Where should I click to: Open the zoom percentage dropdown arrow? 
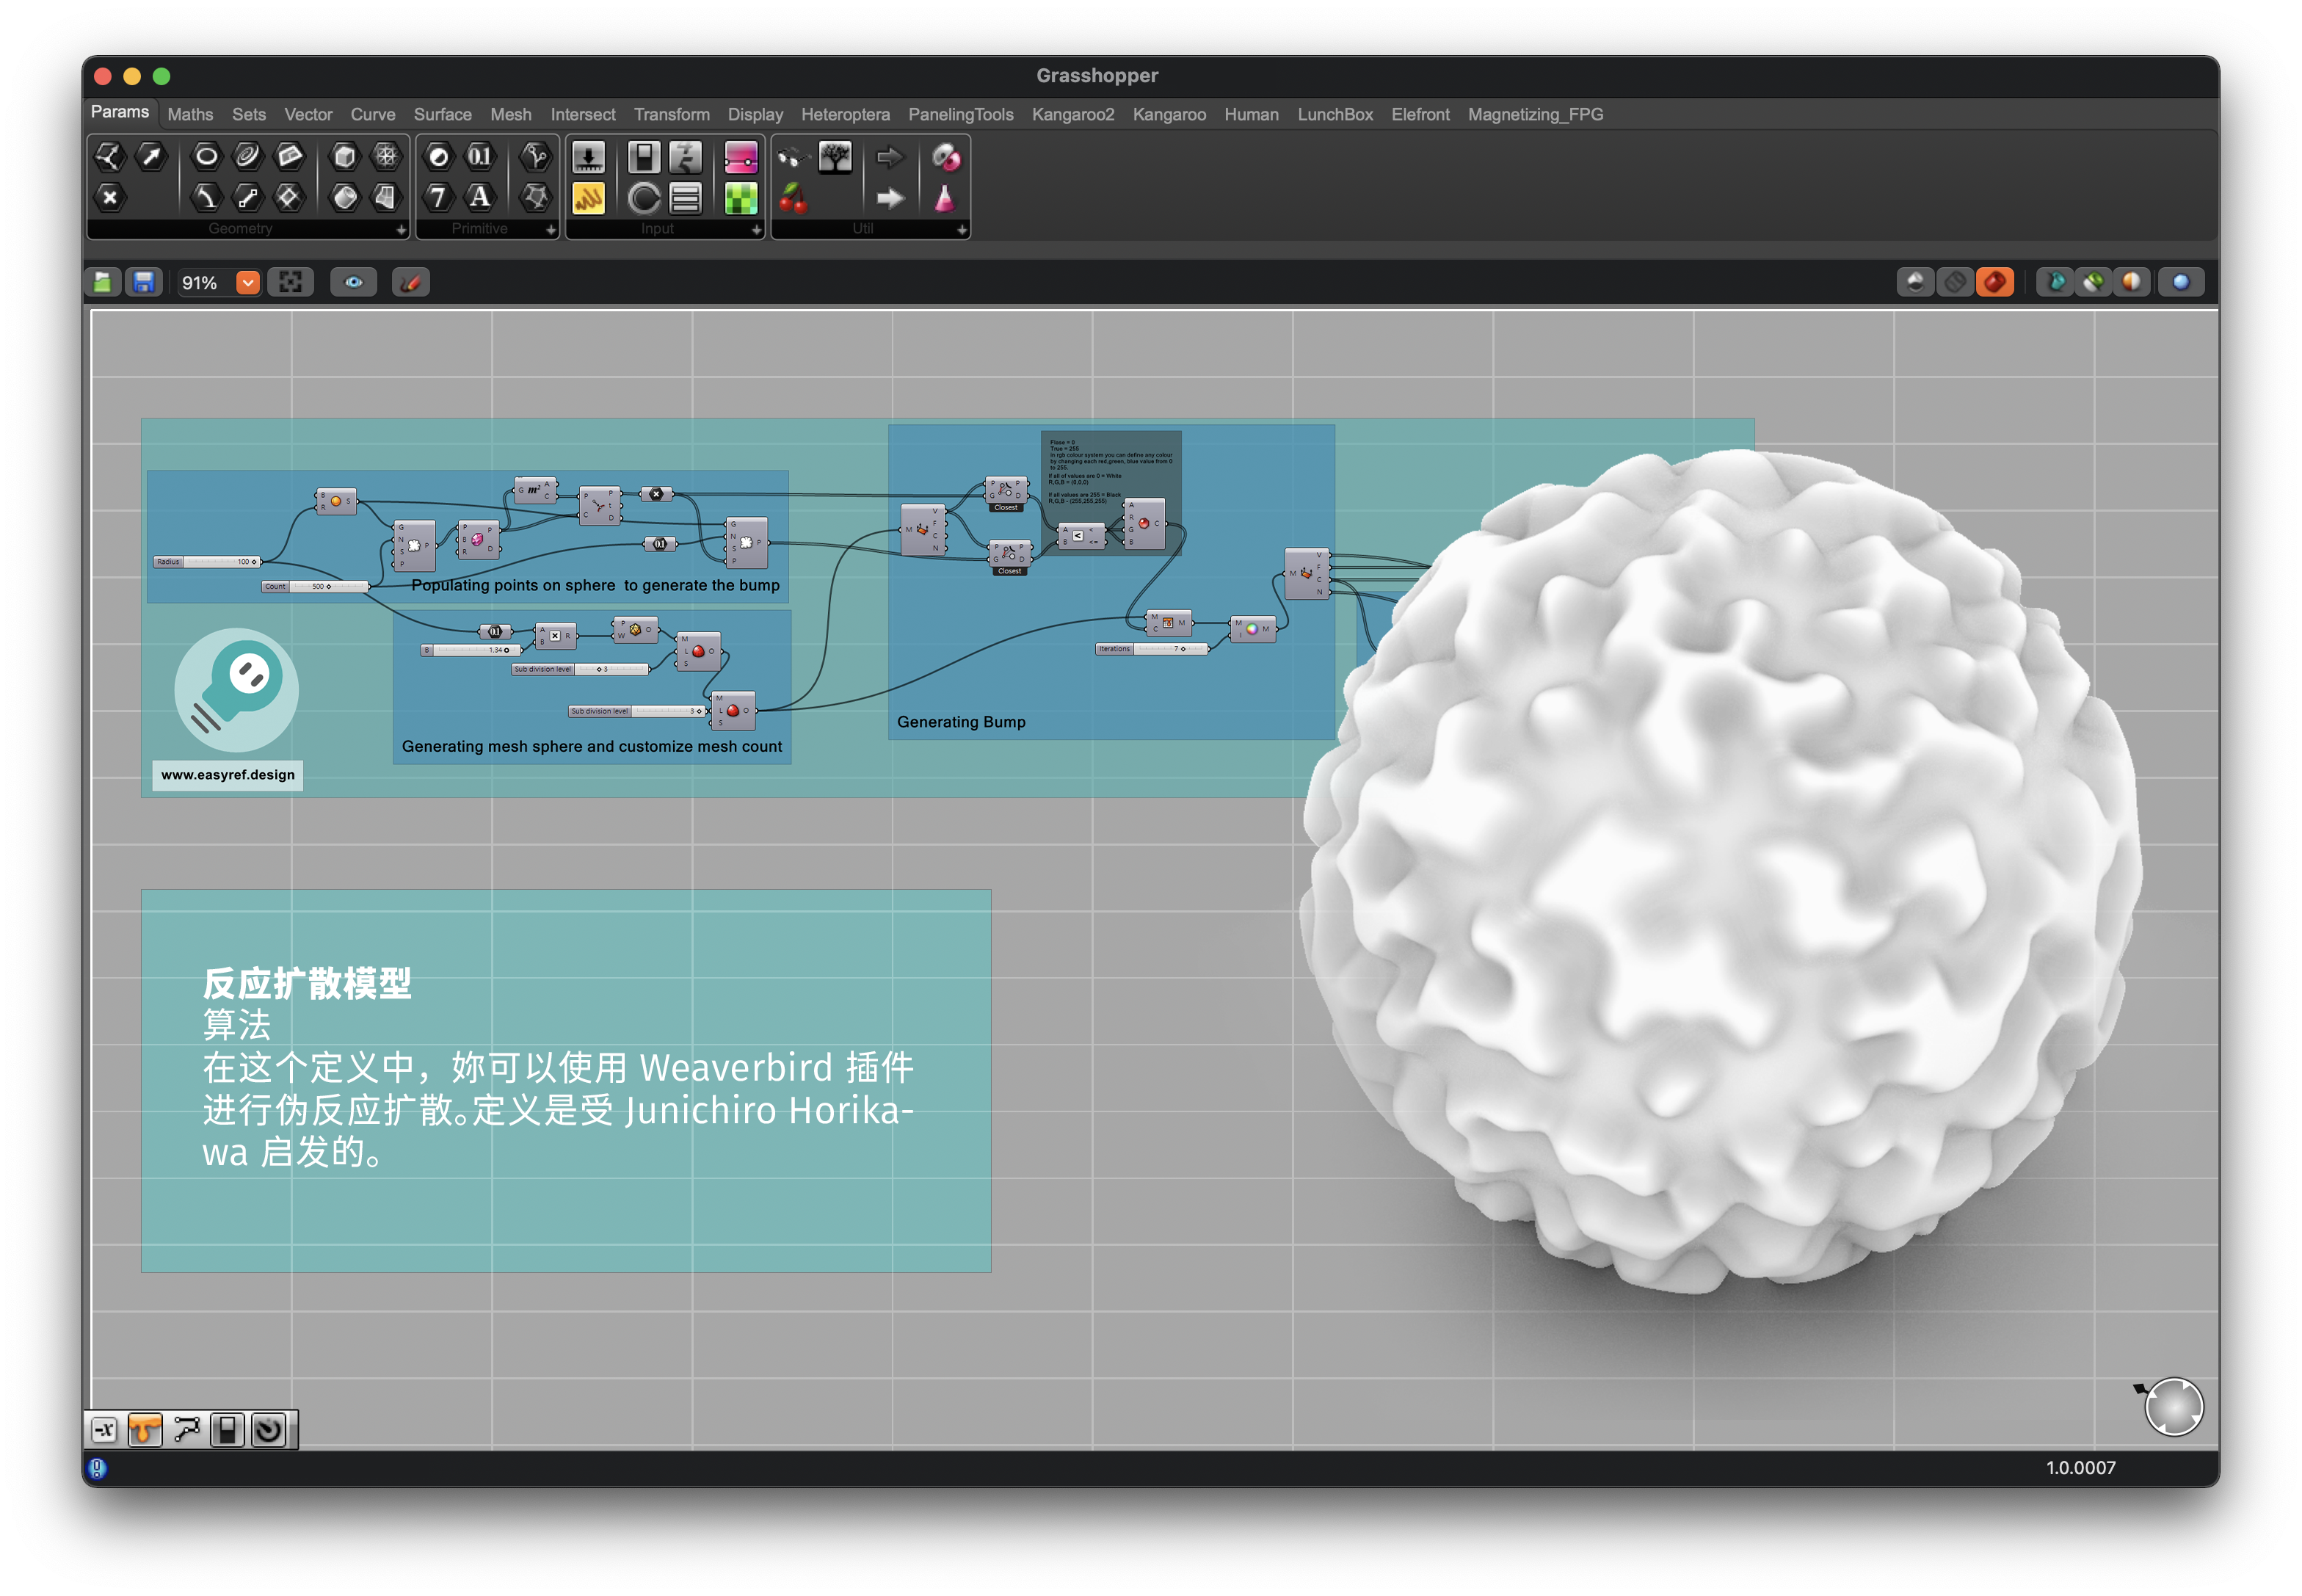coord(248,283)
